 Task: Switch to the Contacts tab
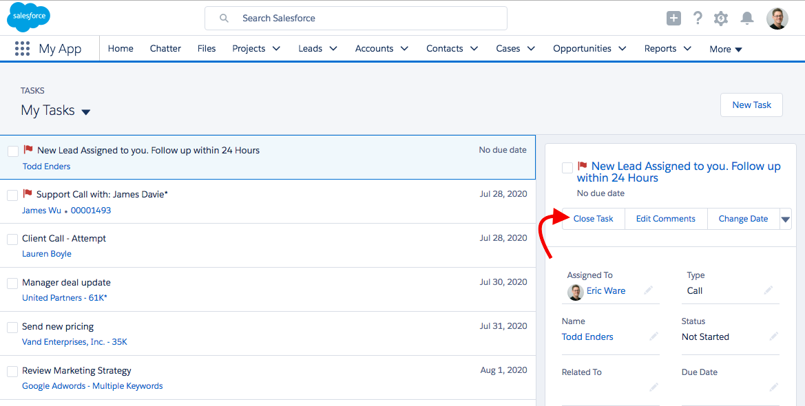445,49
